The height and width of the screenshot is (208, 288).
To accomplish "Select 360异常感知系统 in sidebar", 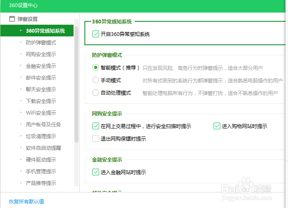I will pyautogui.click(x=37, y=31).
